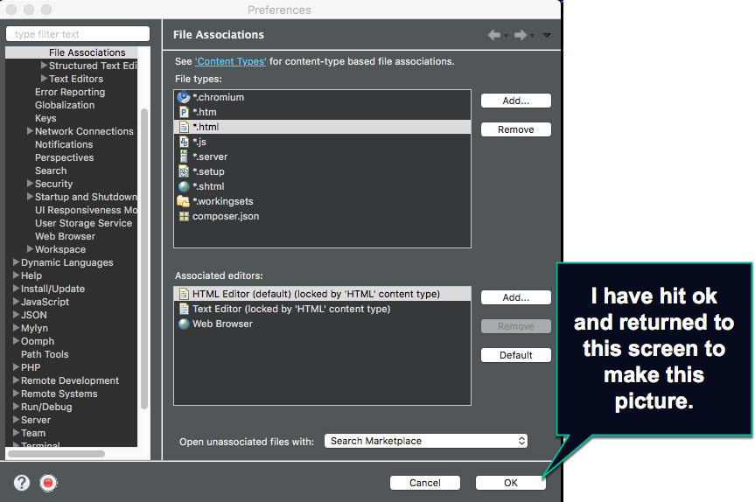This screenshot has width=755, height=502.
Task: Select Perspectives in the tree
Action: tap(64, 157)
